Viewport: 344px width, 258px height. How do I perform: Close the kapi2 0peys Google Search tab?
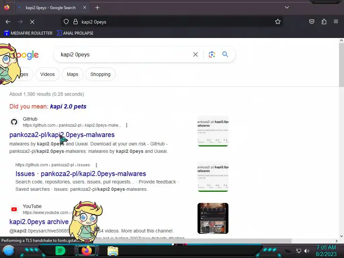85,7
